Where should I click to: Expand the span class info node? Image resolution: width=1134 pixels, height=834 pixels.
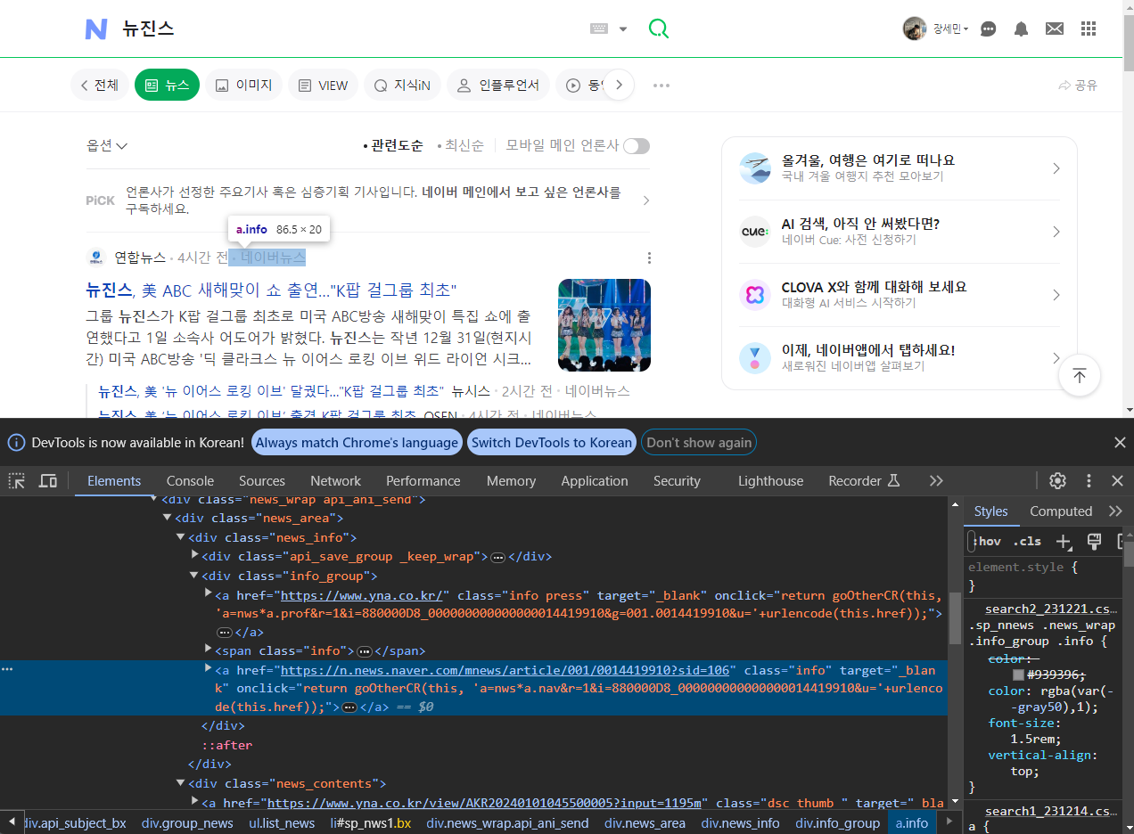tap(208, 650)
